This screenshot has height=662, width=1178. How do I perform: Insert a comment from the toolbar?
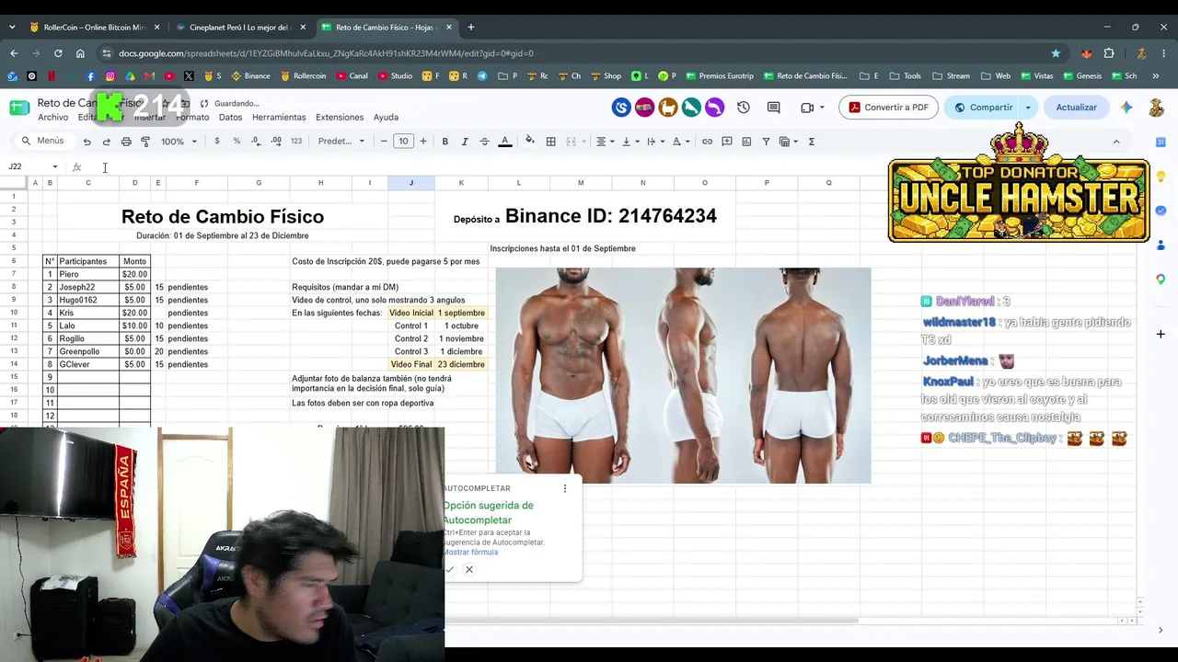point(727,142)
